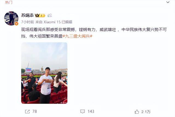Open comments via speech bubble icon
Screen dimensions: 175x117
(x=83, y=112)
